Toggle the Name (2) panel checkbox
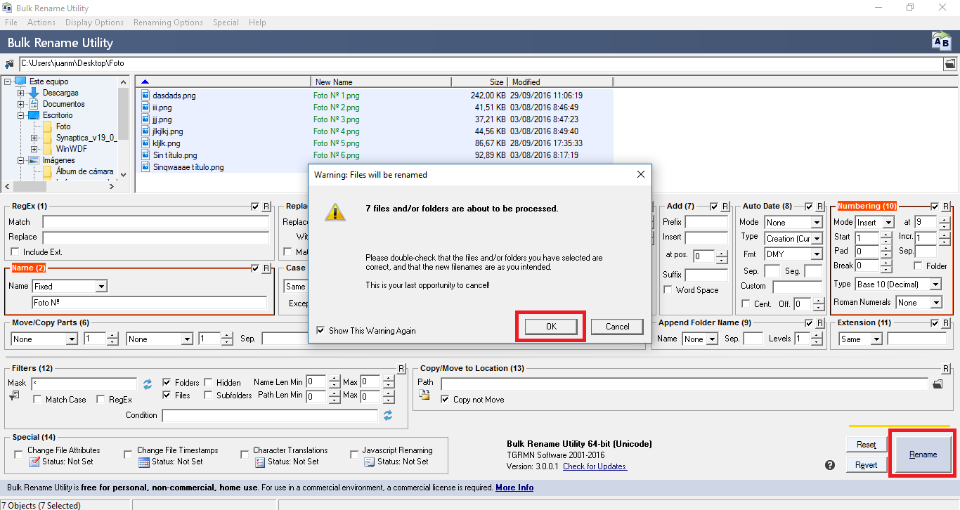The height and width of the screenshot is (510, 960). click(256, 268)
